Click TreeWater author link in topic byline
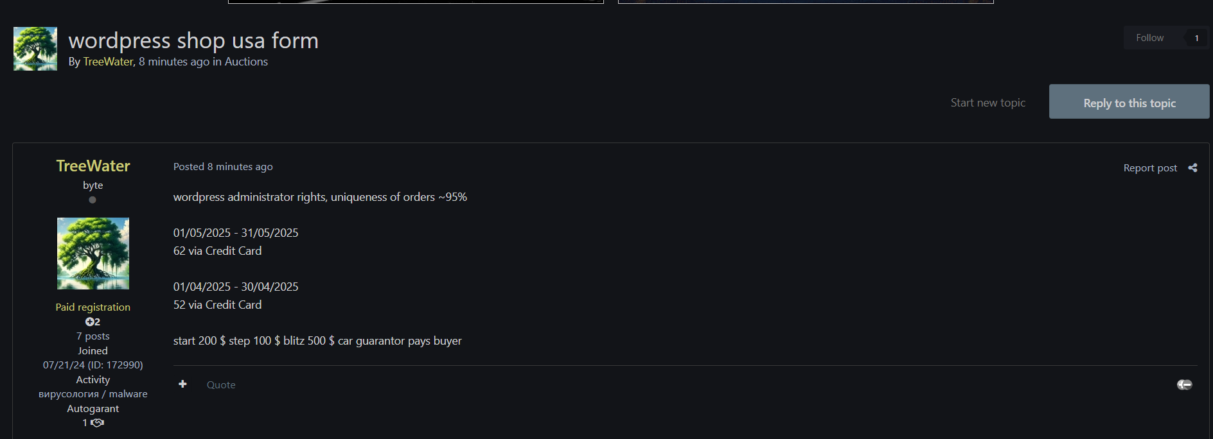 pos(108,62)
